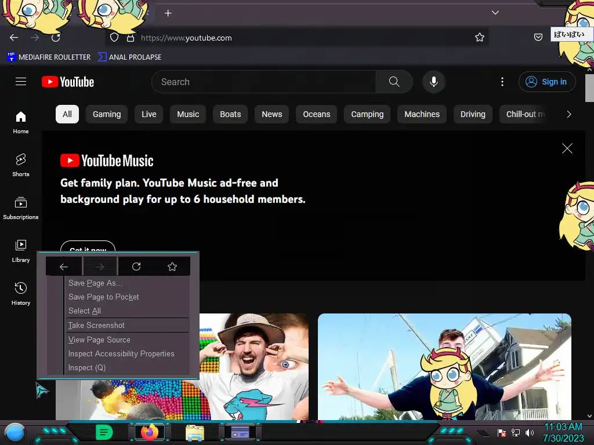Select the All filter chip
This screenshot has width=594, height=445.
tap(67, 114)
